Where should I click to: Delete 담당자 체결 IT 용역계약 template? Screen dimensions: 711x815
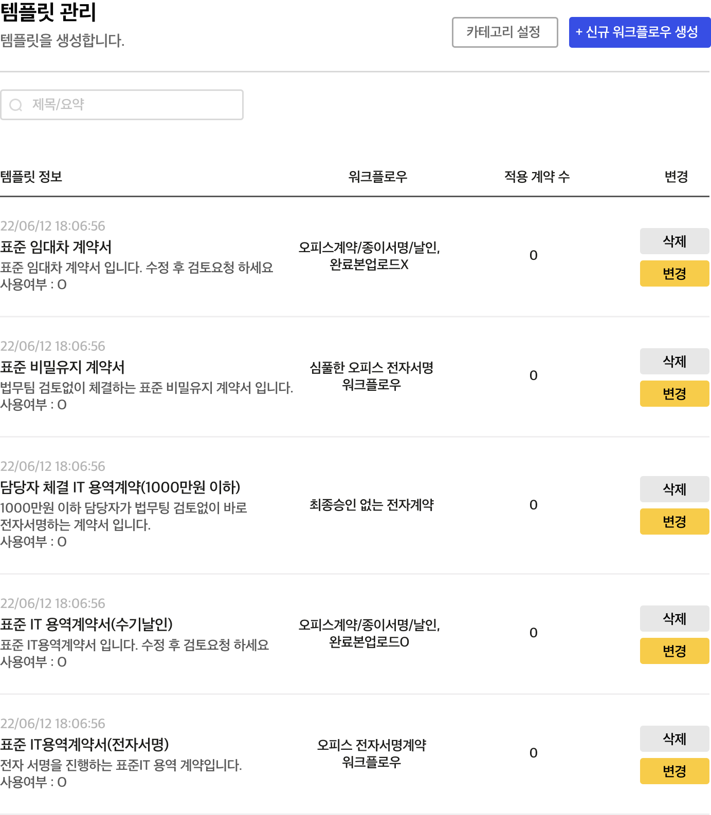coord(674,489)
